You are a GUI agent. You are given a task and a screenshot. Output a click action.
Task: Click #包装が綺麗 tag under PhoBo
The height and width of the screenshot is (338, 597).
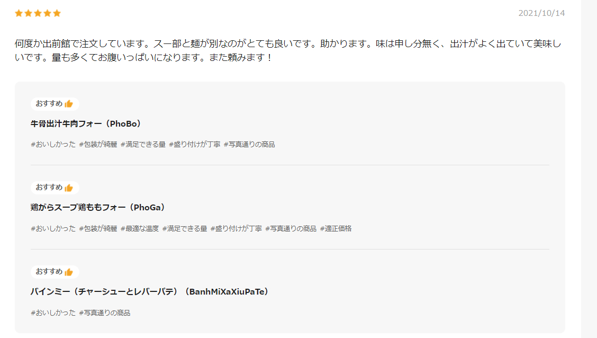(98, 145)
